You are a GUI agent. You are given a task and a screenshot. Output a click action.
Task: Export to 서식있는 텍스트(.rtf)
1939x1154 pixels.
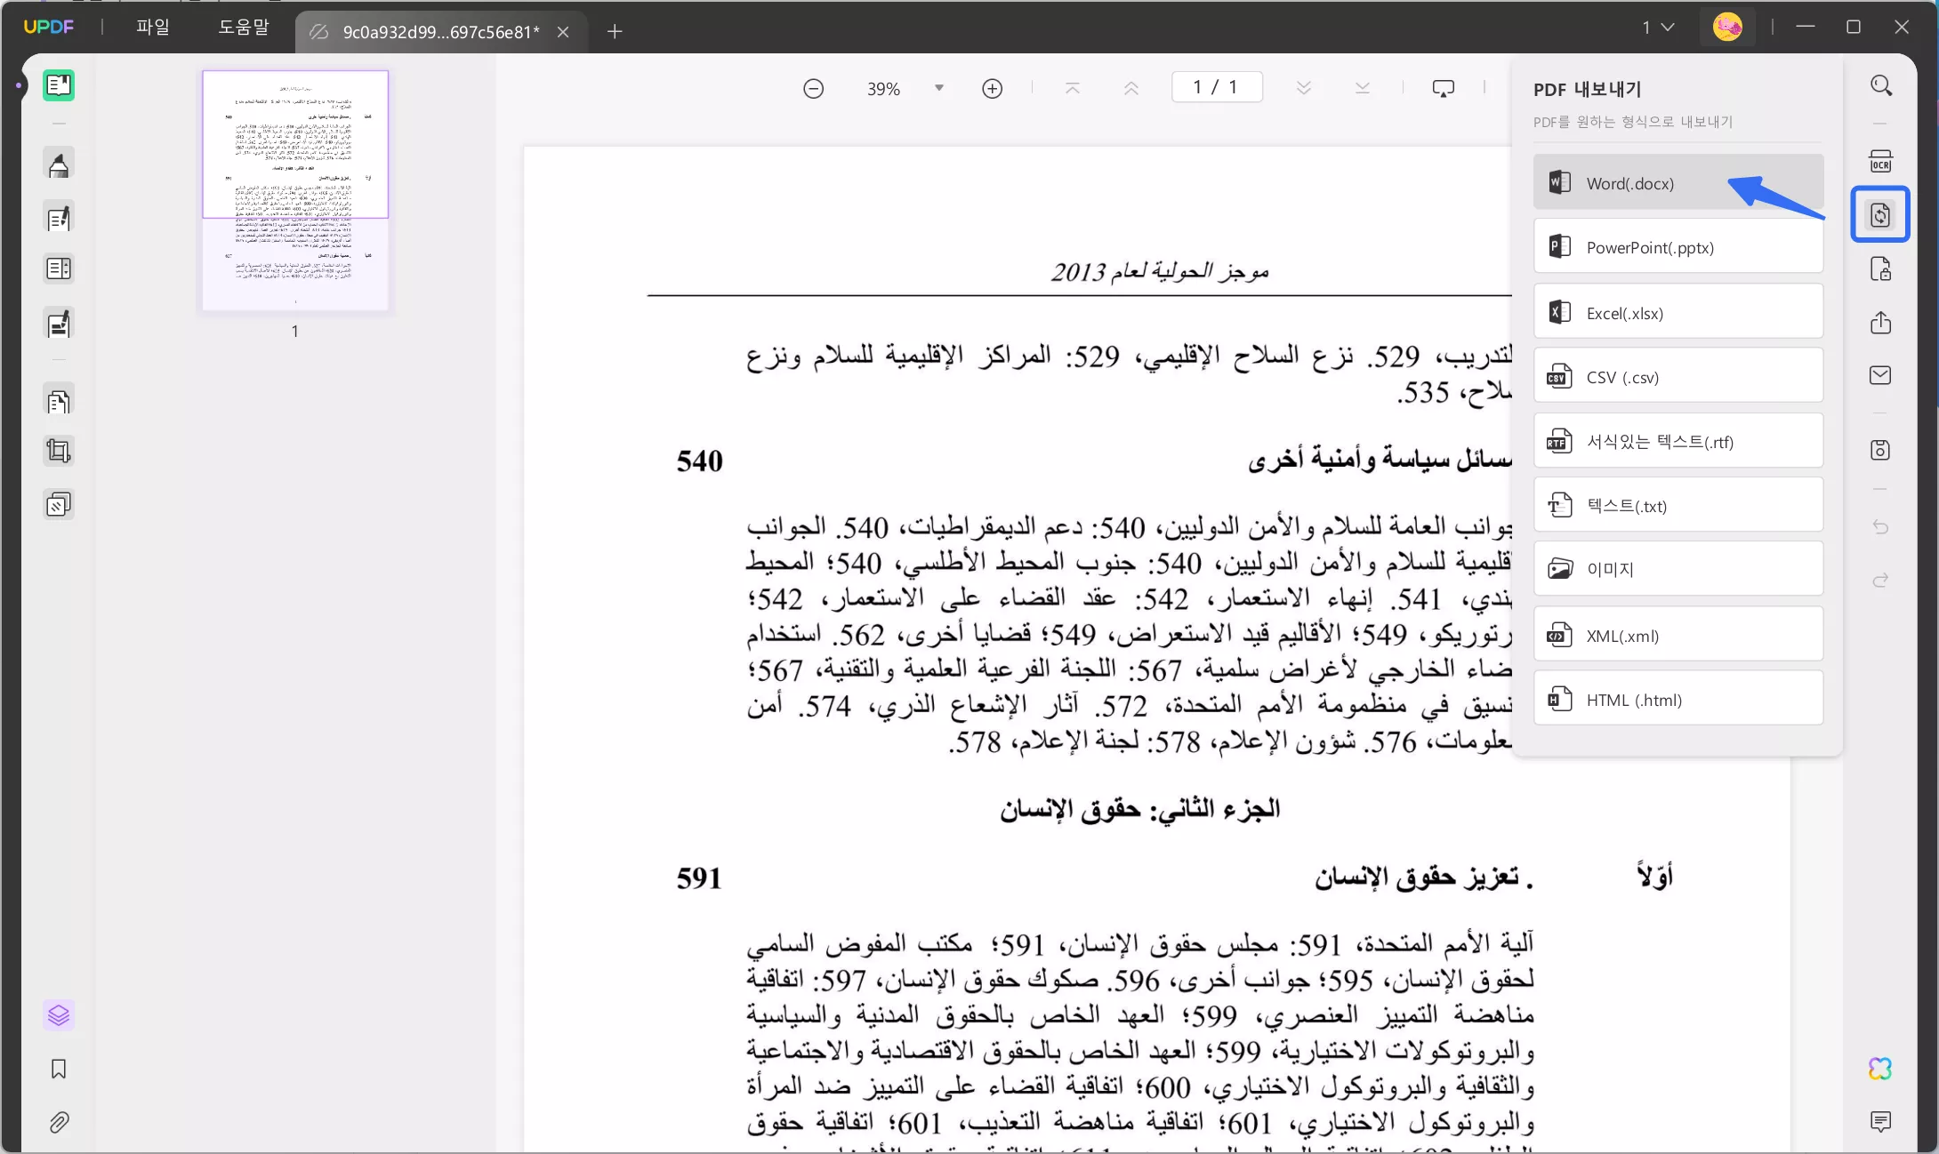[1678, 441]
